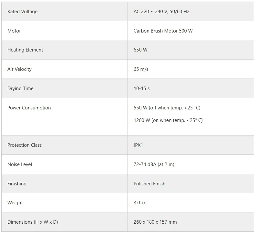Click the Noise Level label
This screenshot has height=233, width=256.
coord(20,164)
